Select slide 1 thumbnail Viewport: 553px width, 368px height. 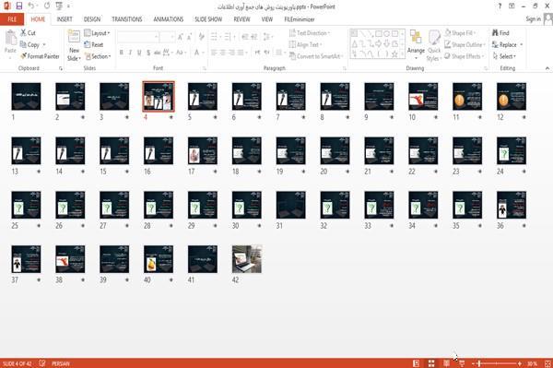coord(26,96)
